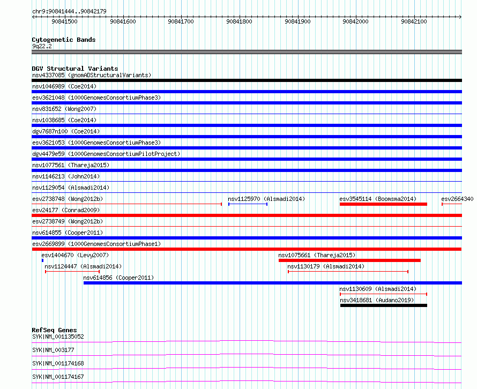Click dgv4479e59 1000GenomesConsortiumPilotProject label

pos(106,154)
